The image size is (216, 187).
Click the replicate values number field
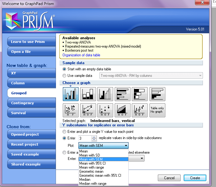point(85,138)
